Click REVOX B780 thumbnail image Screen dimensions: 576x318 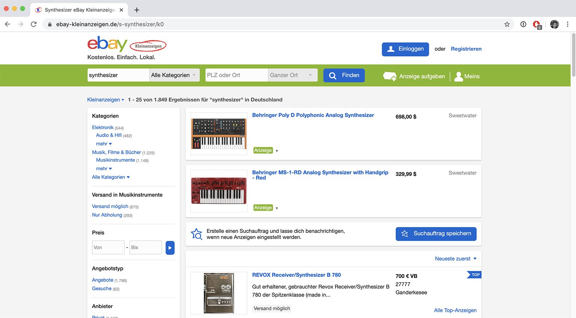click(x=219, y=293)
